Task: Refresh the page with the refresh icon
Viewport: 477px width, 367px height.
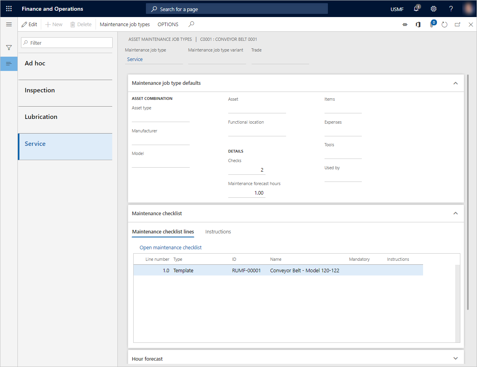Action: click(444, 25)
